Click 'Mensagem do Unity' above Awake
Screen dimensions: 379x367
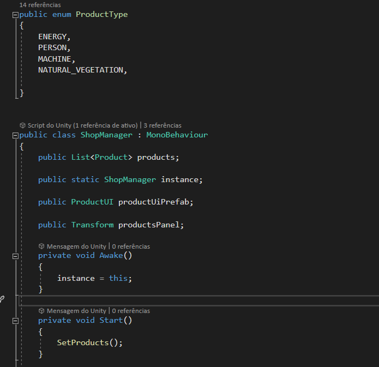tap(76, 246)
